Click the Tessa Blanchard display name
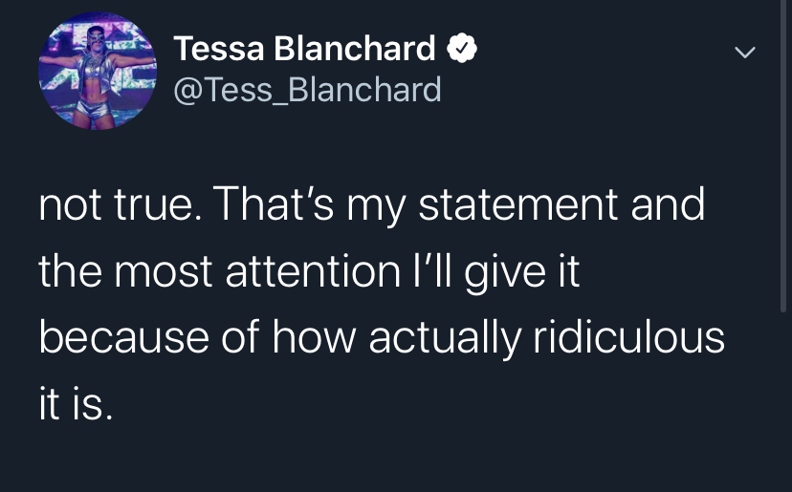The width and height of the screenshot is (792, 492). click(304, 49)
